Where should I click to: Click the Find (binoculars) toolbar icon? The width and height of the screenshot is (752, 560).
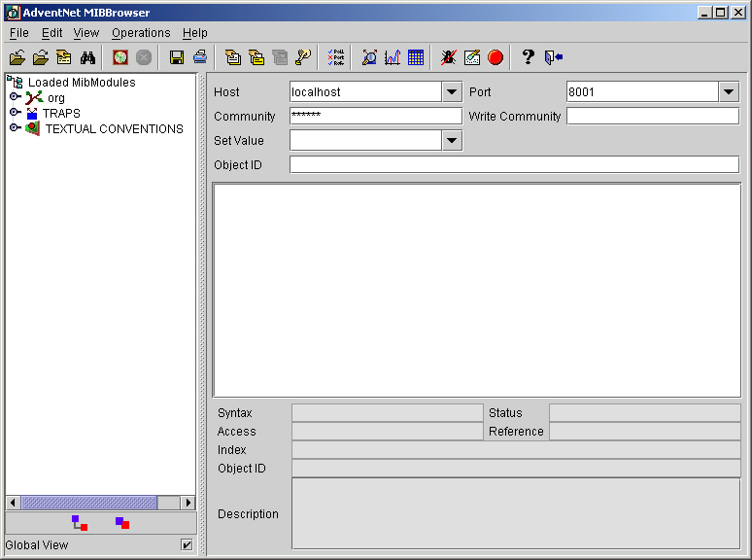point(87,57)
